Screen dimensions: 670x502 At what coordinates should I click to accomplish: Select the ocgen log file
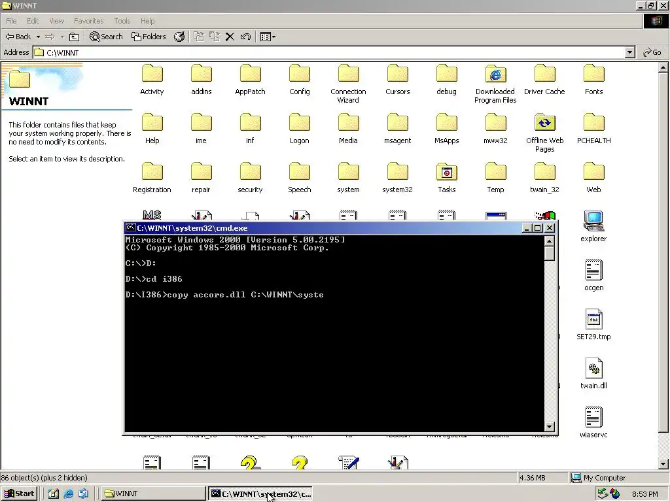click(593, 276)
